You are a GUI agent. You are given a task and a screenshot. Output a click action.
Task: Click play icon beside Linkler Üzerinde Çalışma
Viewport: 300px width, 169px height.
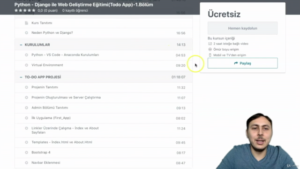(26, 128)
